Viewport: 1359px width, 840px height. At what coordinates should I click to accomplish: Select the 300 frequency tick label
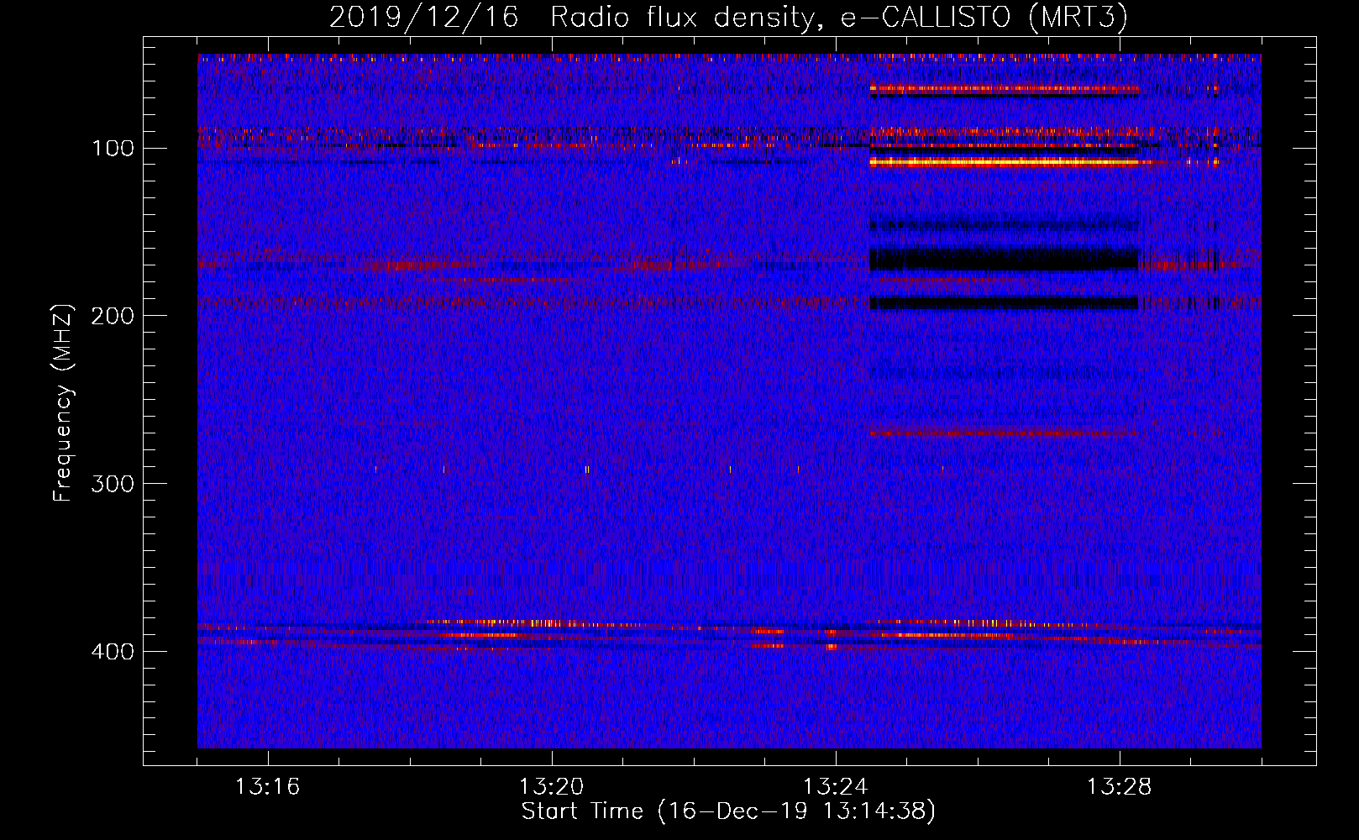pyautogui.click(x=113, y=484)
